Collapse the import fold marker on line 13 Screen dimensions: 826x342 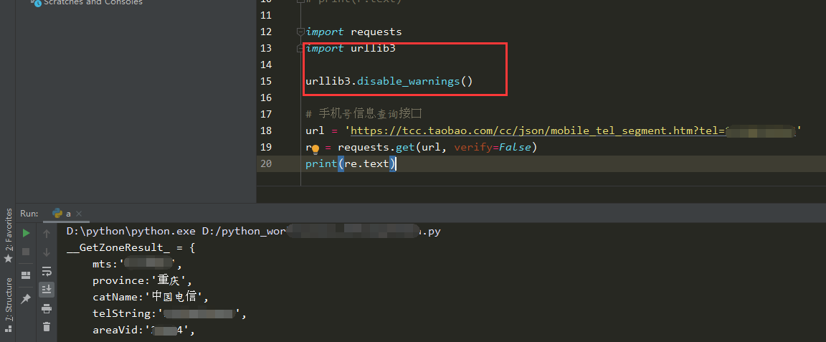(300, 49)
